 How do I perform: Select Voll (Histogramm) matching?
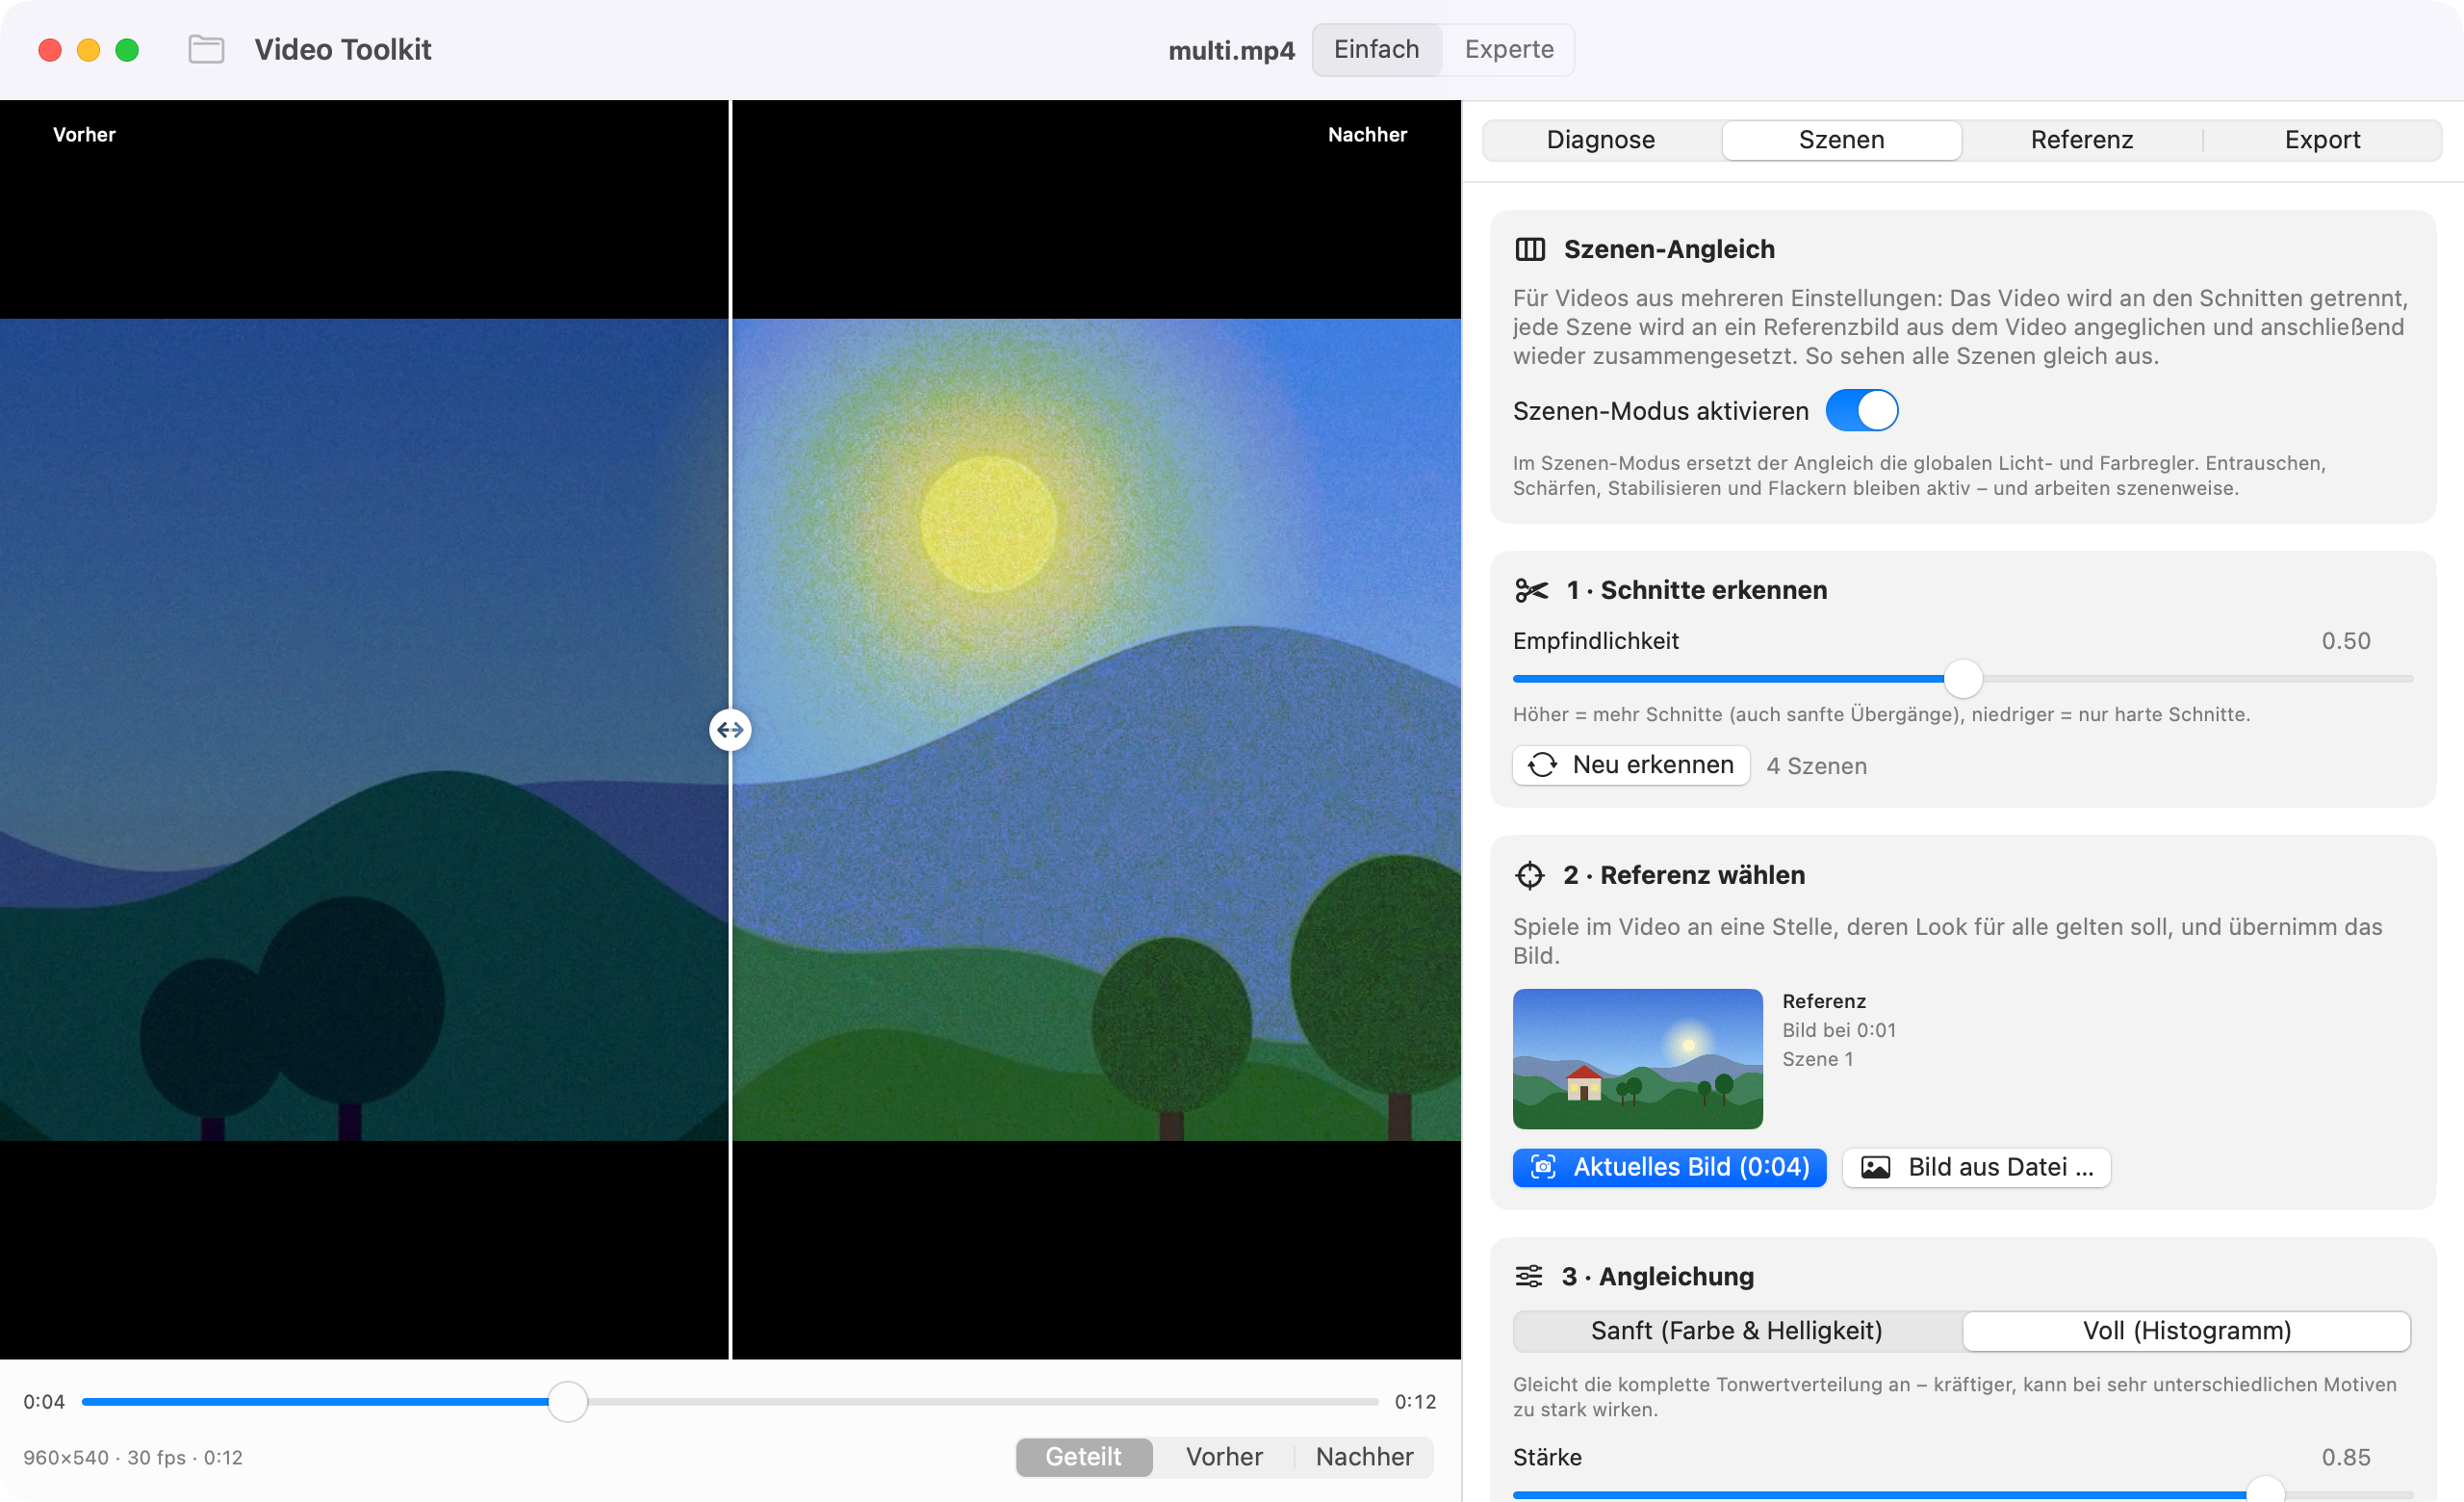click(x=2186, y=1331)
